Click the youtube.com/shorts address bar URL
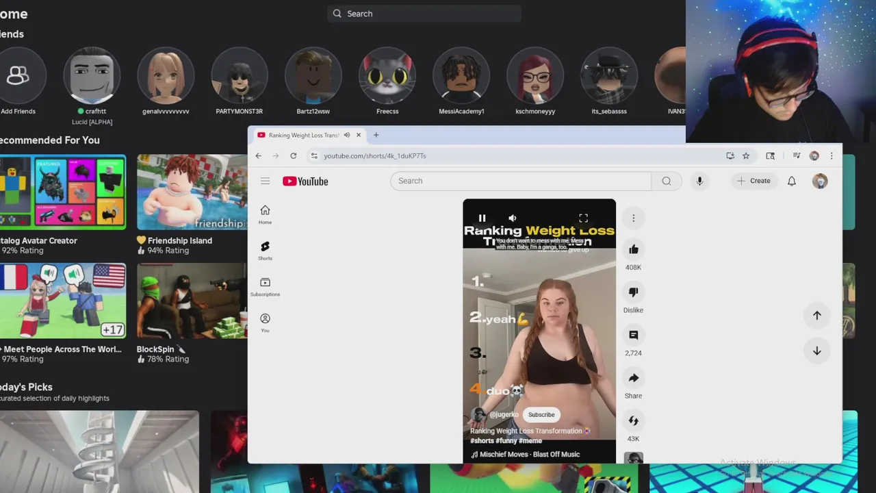The height and width of the screenshot is (493, 876). [x=375, y=155]
